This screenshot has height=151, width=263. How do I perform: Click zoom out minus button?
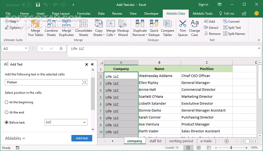pyautogui.click(x=216, y=147)
